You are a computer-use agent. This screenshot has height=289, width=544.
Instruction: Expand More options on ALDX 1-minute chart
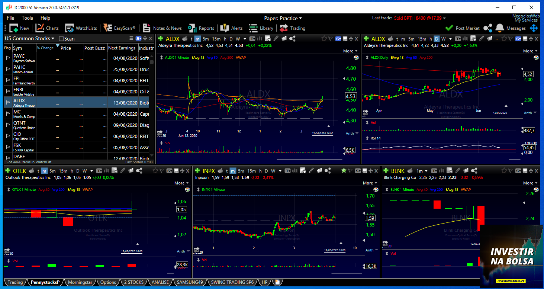[350, 51]
